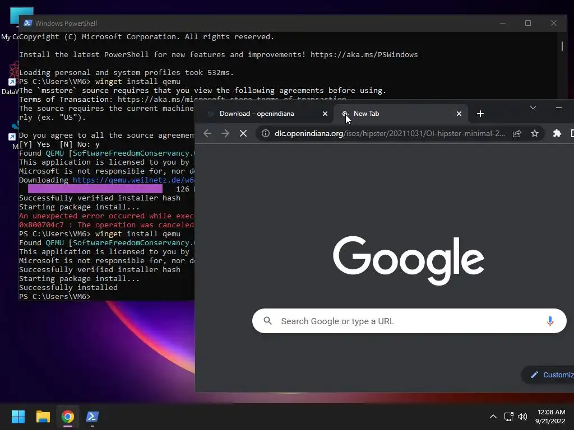Viewport: 574px width, 430px height.
Task: Click Chrome icon in taskbar
Action: 67,417
